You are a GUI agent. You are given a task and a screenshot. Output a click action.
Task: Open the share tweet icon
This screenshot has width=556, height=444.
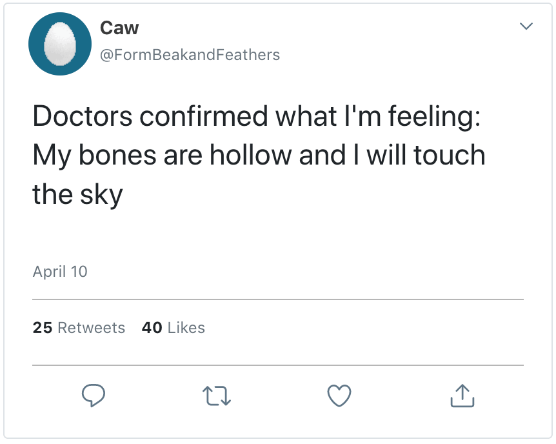[462, 396]
